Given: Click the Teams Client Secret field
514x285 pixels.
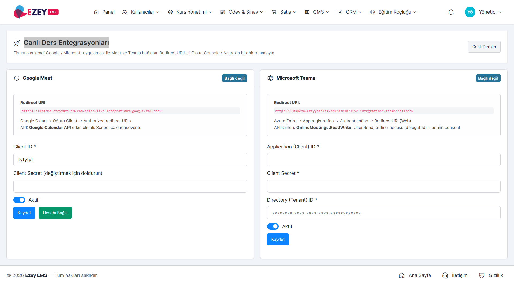Looking at the screenshot, I should [384, 186].
